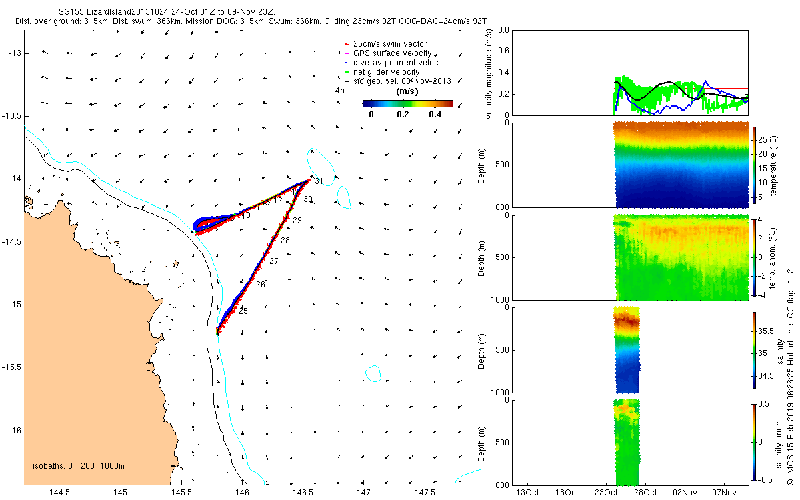Click the "-13" latitude tick label
The height and width of the screenshot is (500, 800).
pos(13,53)
